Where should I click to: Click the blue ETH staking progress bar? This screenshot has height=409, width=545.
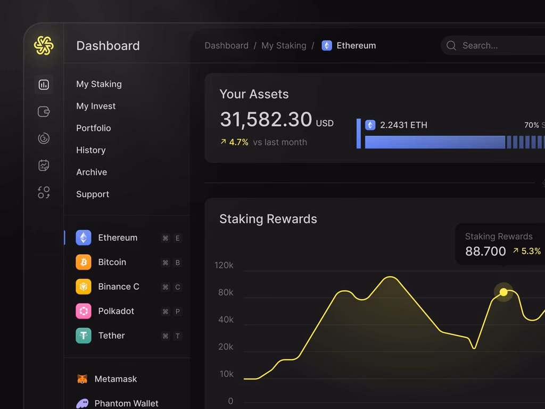455,142
